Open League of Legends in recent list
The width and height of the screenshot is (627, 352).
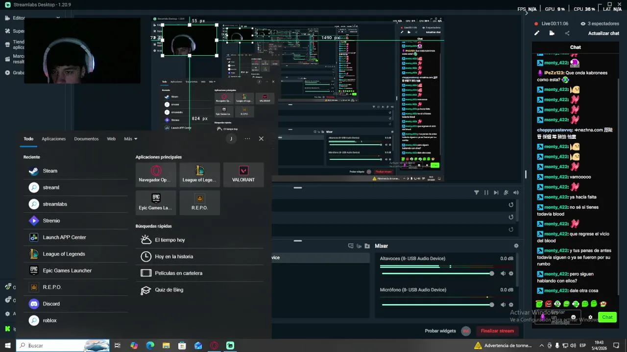tap(75, 254)
